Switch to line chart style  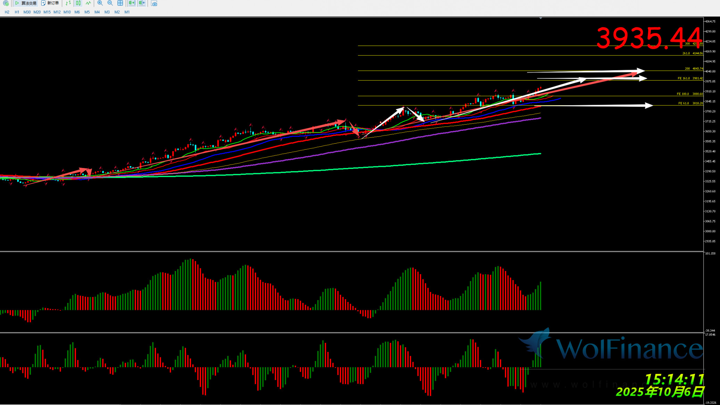coord(88,3)
